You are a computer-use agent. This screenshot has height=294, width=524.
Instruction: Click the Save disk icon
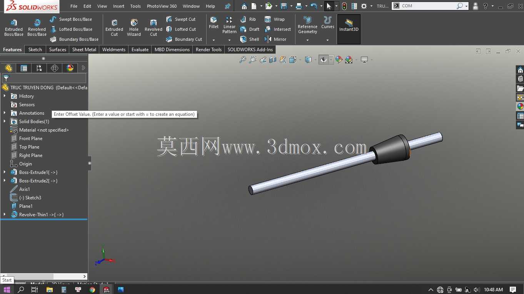[x=284, y=6]
